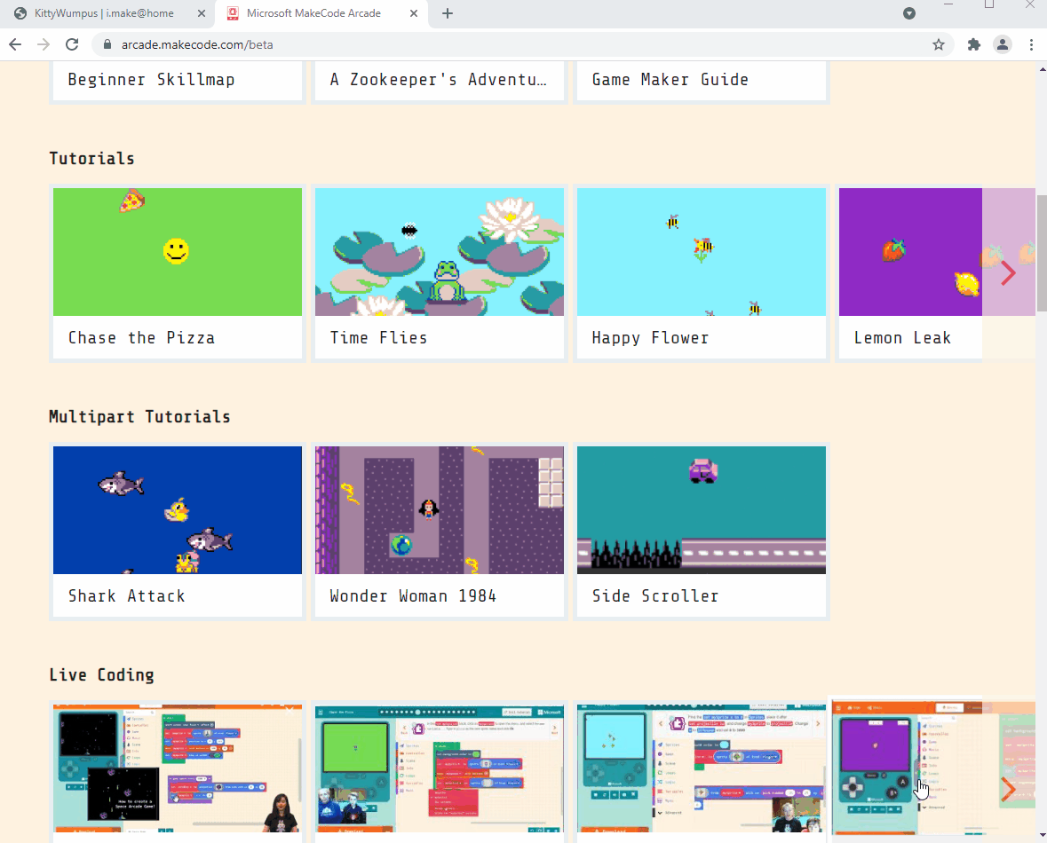Click the Wonder Woman 1984 title

coord(413,596)
